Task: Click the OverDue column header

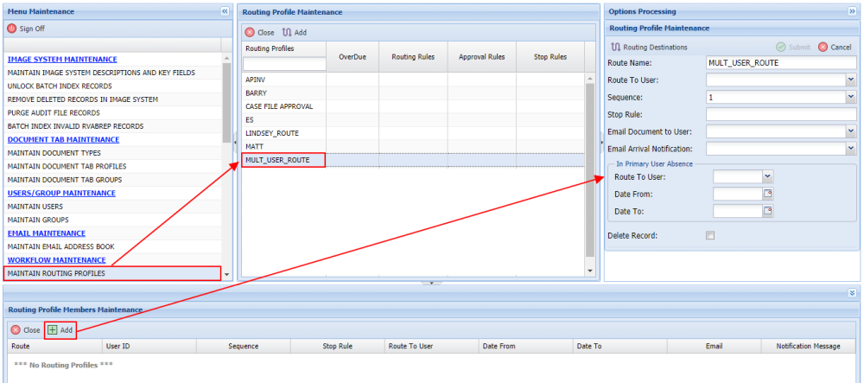Action: pyautogui.click(x=353, y=57)
